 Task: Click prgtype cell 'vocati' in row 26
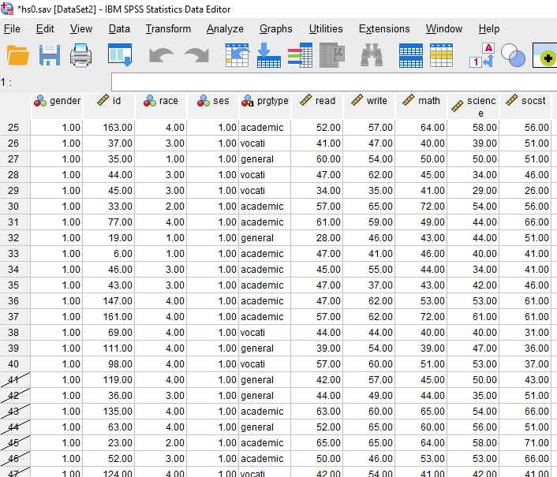tap(264, 143)
